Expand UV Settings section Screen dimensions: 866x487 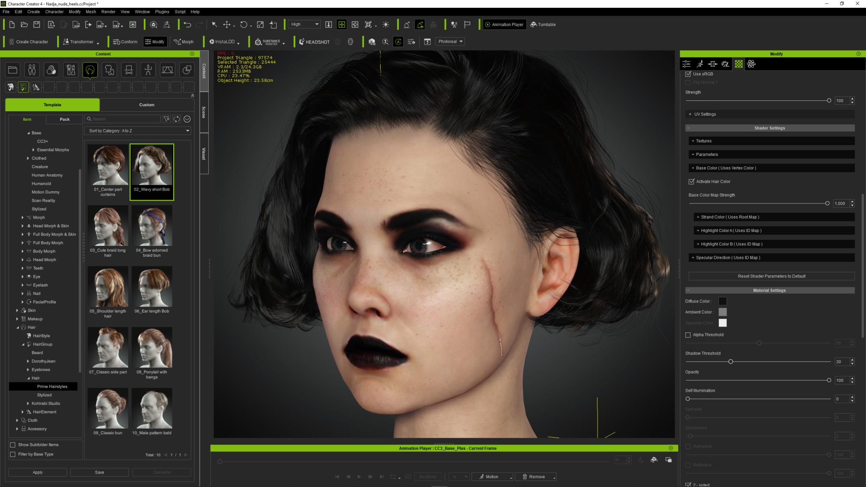[x=770, y=114]
